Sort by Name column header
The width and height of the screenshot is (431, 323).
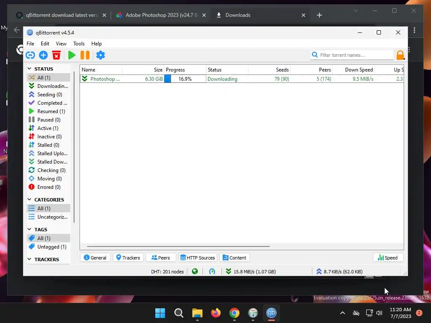click(x=101, y=70)
